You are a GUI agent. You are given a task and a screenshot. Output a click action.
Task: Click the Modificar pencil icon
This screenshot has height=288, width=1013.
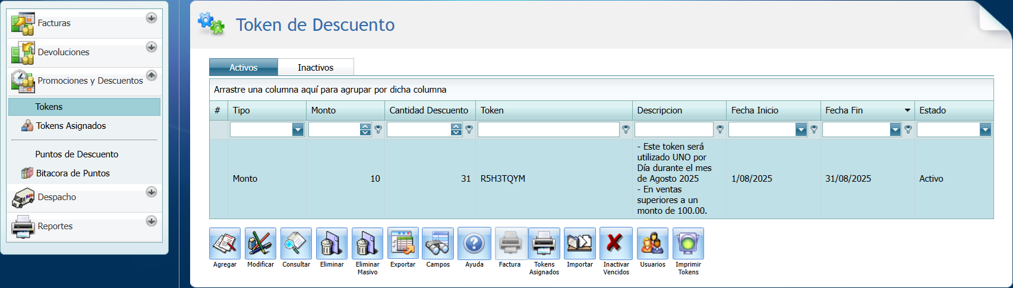[x=260, y=243]
